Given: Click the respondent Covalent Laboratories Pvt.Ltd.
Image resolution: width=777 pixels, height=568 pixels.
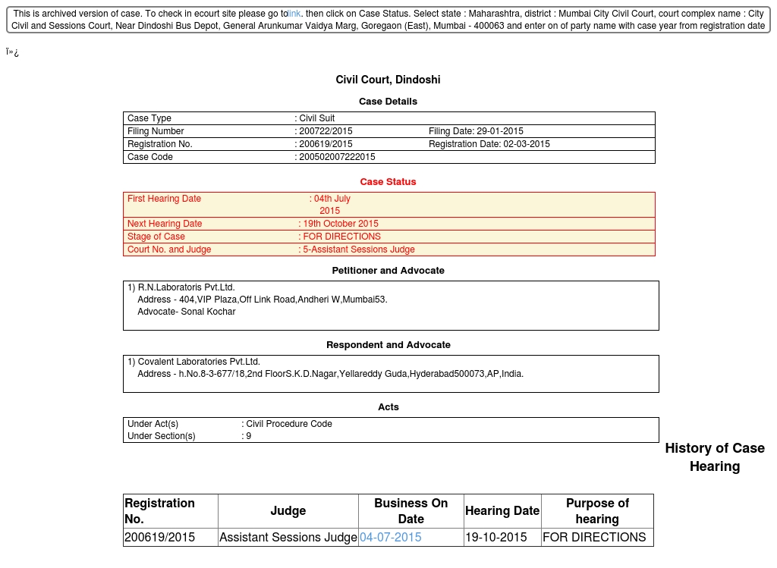Looking at the screenshot, I should [198, 362].
